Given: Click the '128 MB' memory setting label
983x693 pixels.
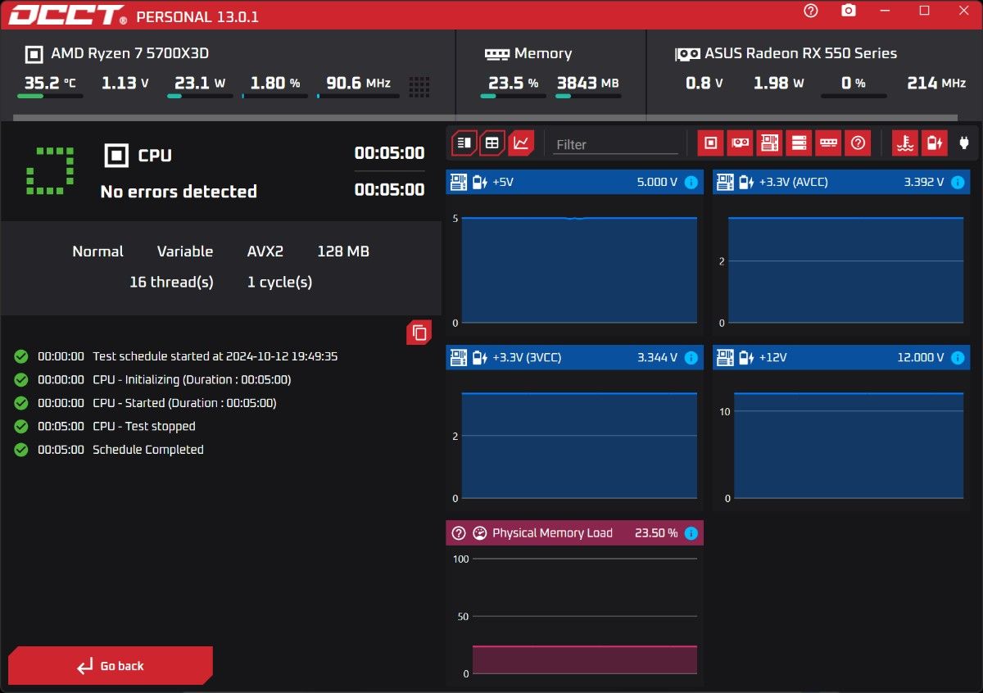Looking at the screenshot, I should [343, 251].
